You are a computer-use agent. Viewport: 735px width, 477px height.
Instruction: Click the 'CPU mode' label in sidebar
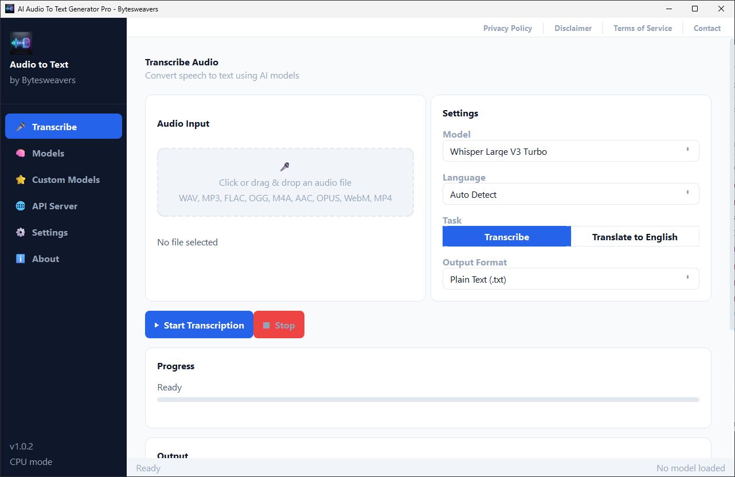coord(31,462)
